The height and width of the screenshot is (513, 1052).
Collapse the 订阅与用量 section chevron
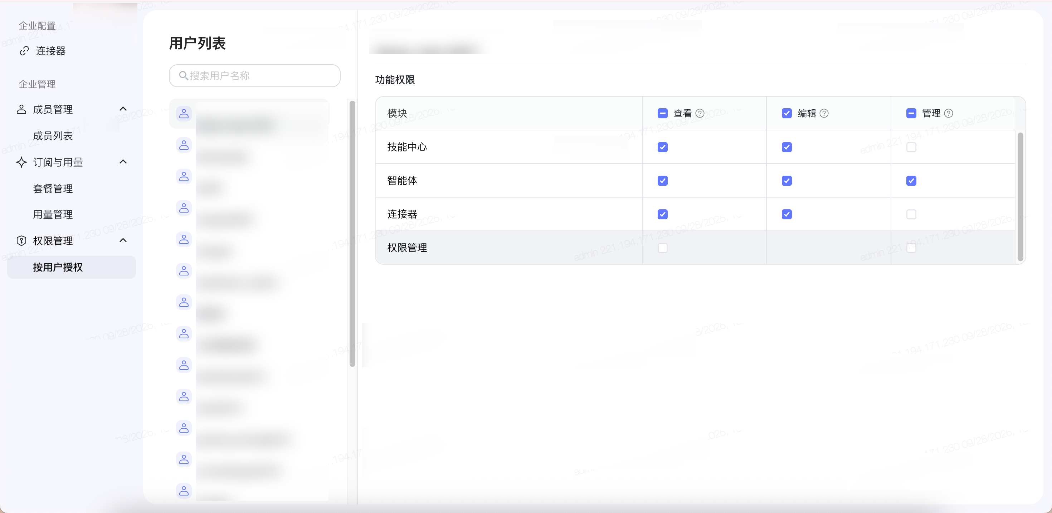[x=123, y=162]
